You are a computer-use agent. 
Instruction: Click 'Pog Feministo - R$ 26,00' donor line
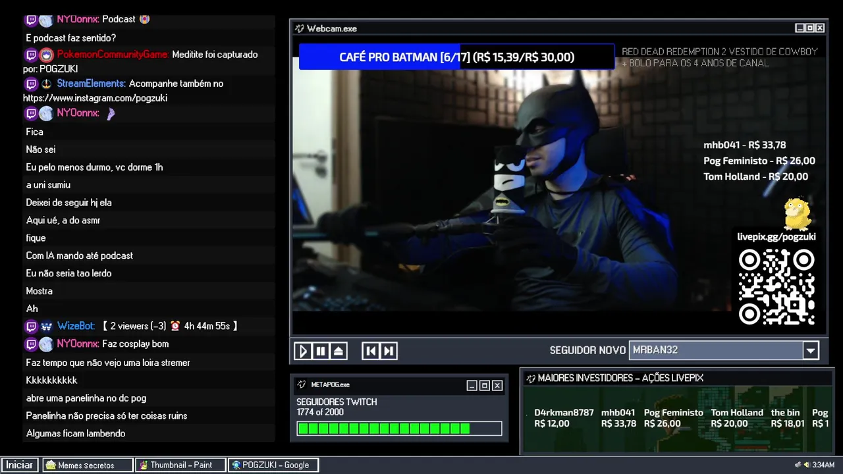[759, 161]
